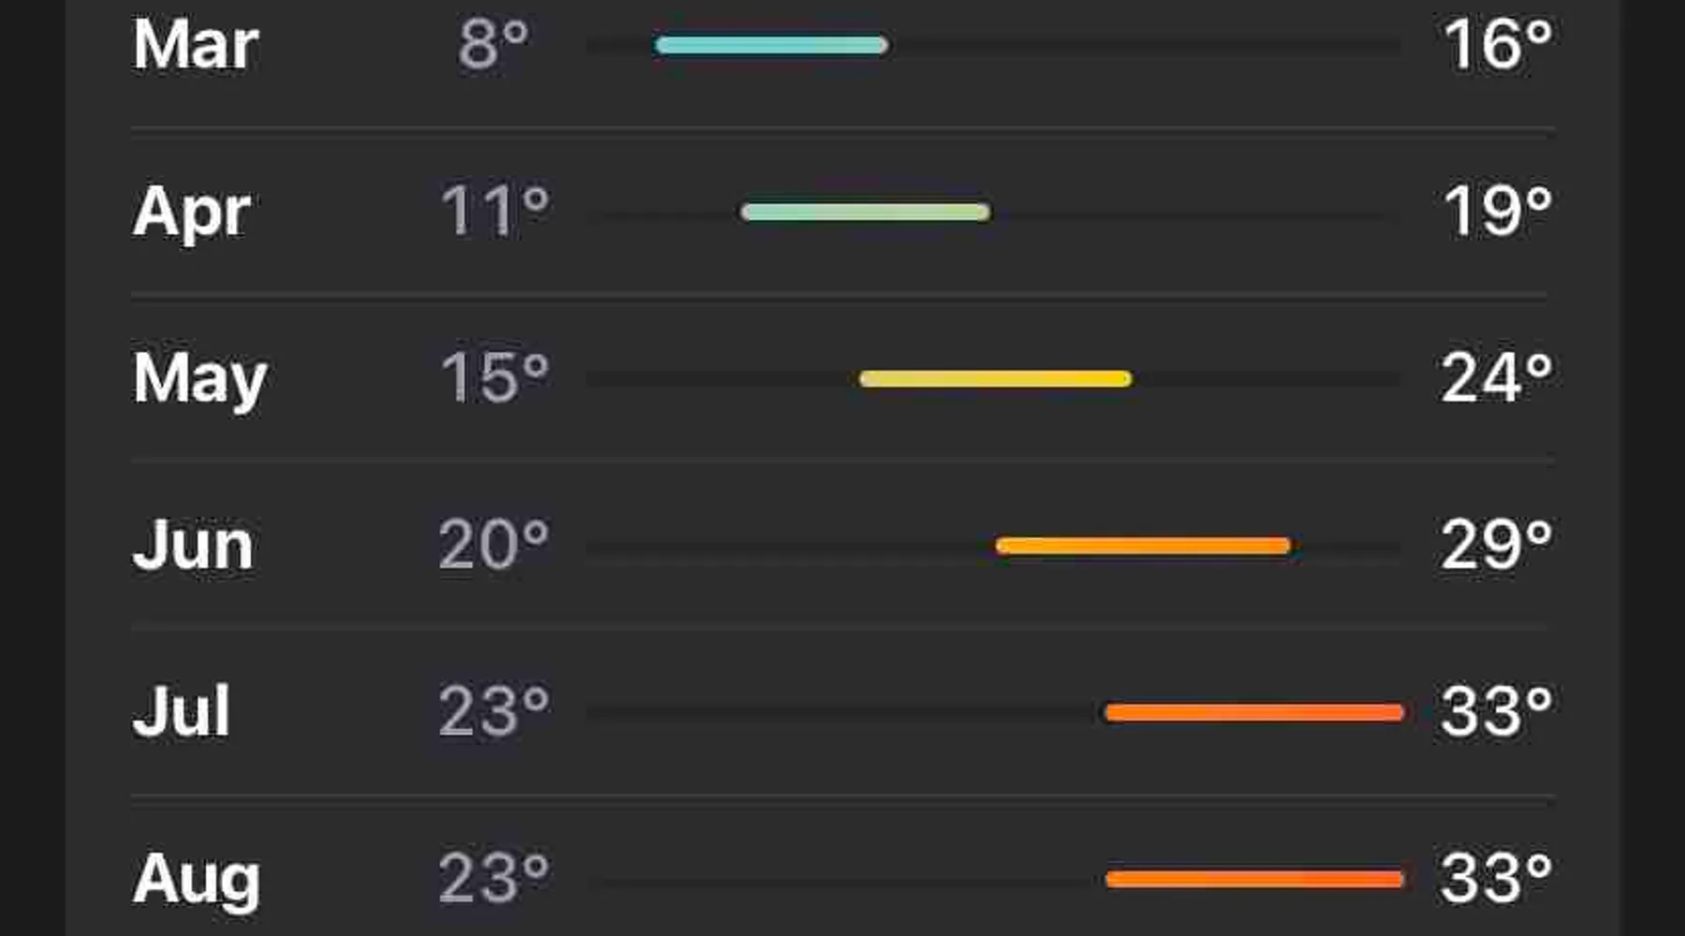Tap April's 11° low temperature

point(495,211)
